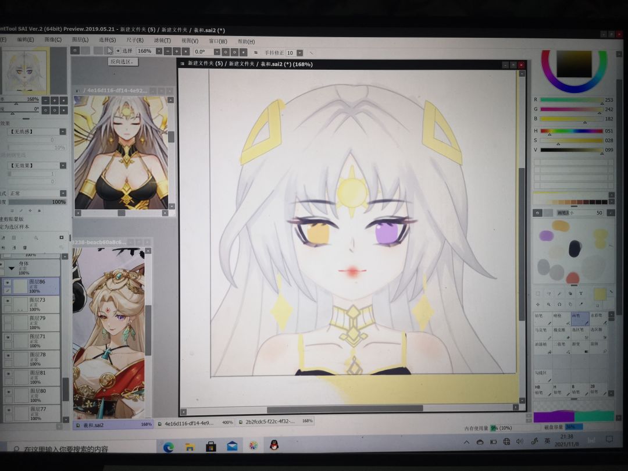628x471 pixels.
Task: Select the 选区笔 selection pen tool
Action: coord(580,333)
